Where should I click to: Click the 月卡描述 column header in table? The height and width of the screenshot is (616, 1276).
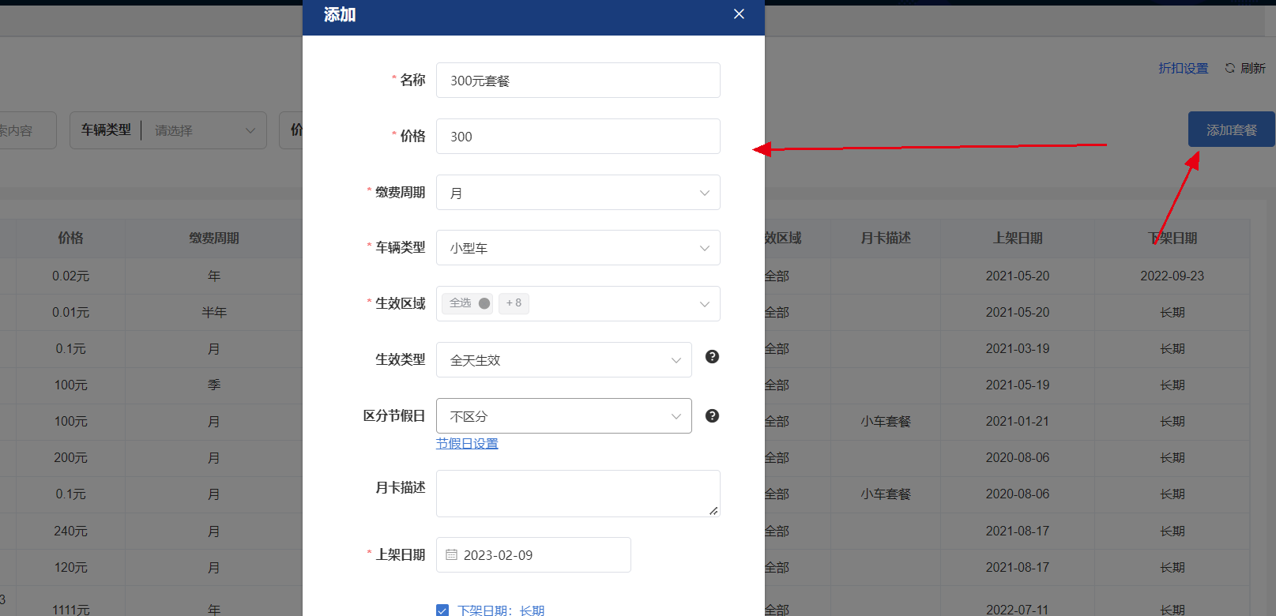tap(886, 238)
